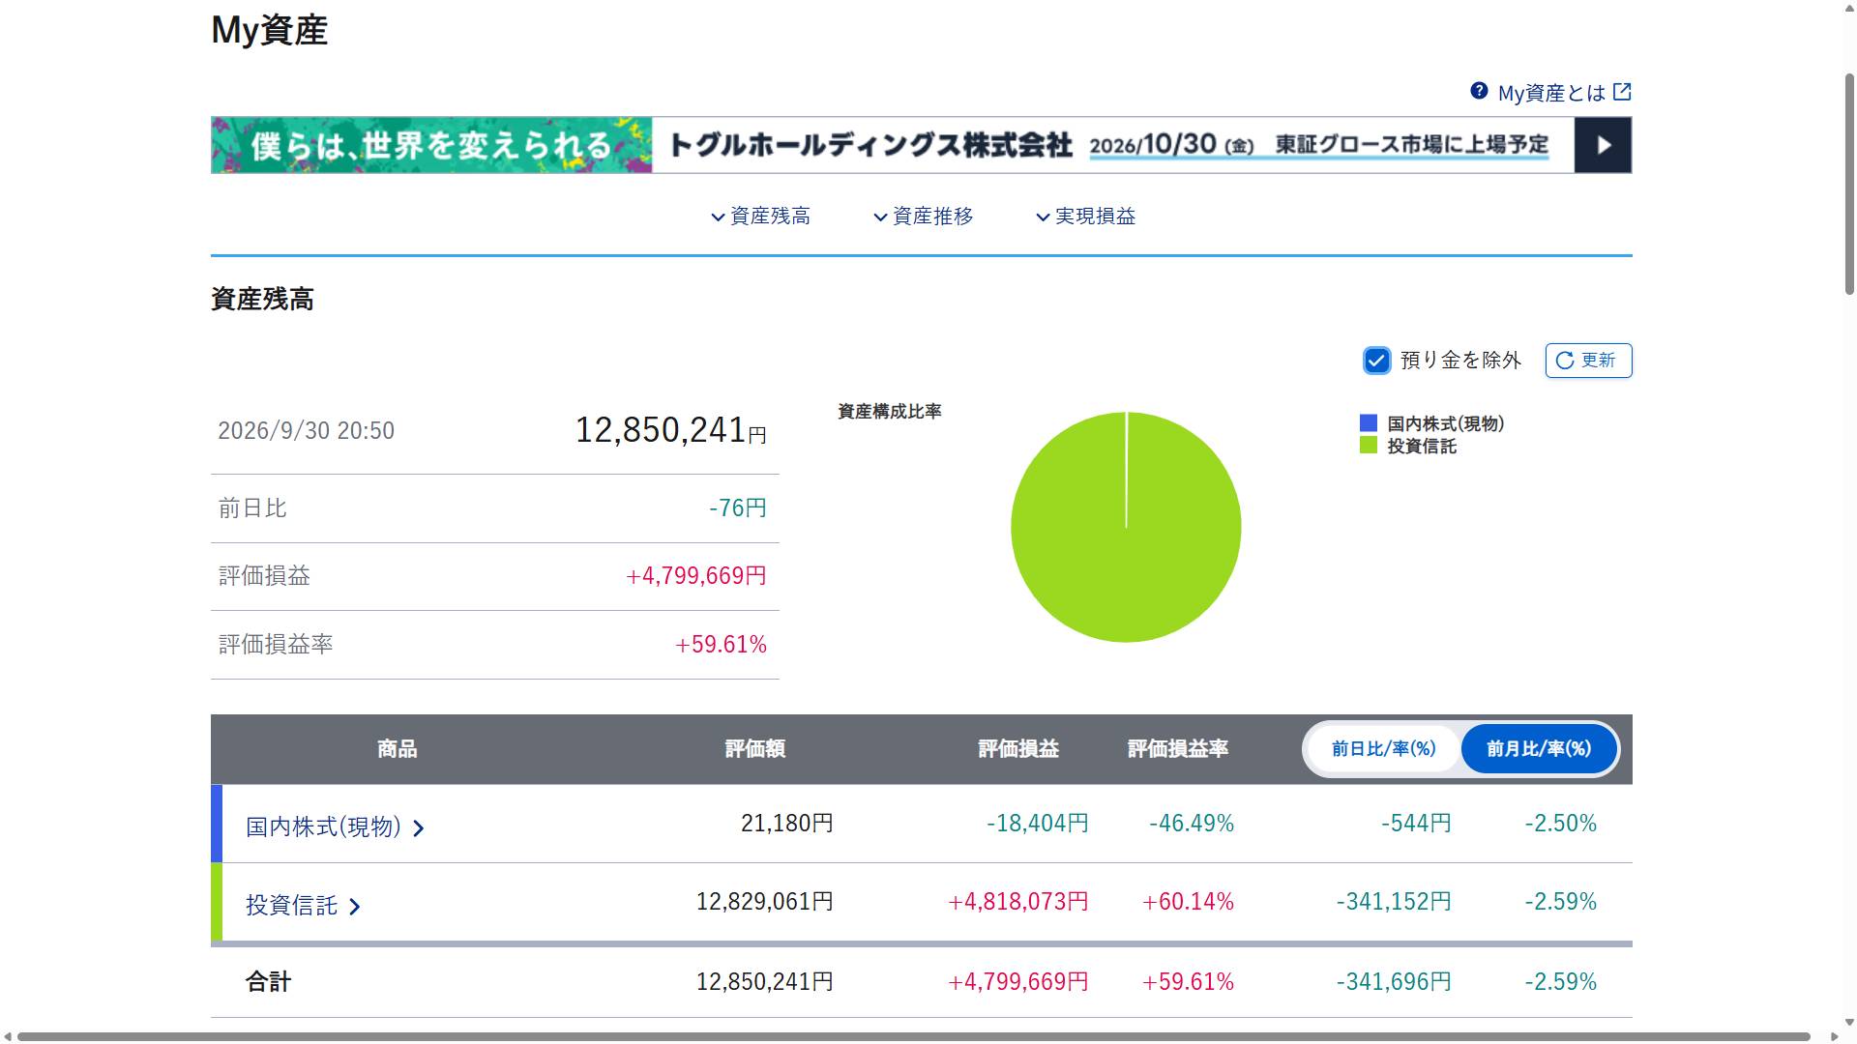Click the -18,404円 loss cell
This screenshot has width=1857, height=1044.
pos(1037,824)
